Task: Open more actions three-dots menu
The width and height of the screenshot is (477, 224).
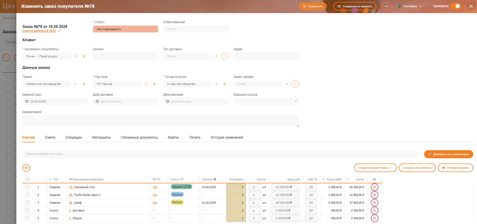Action: pyautogui.click(x=386, y=6)
